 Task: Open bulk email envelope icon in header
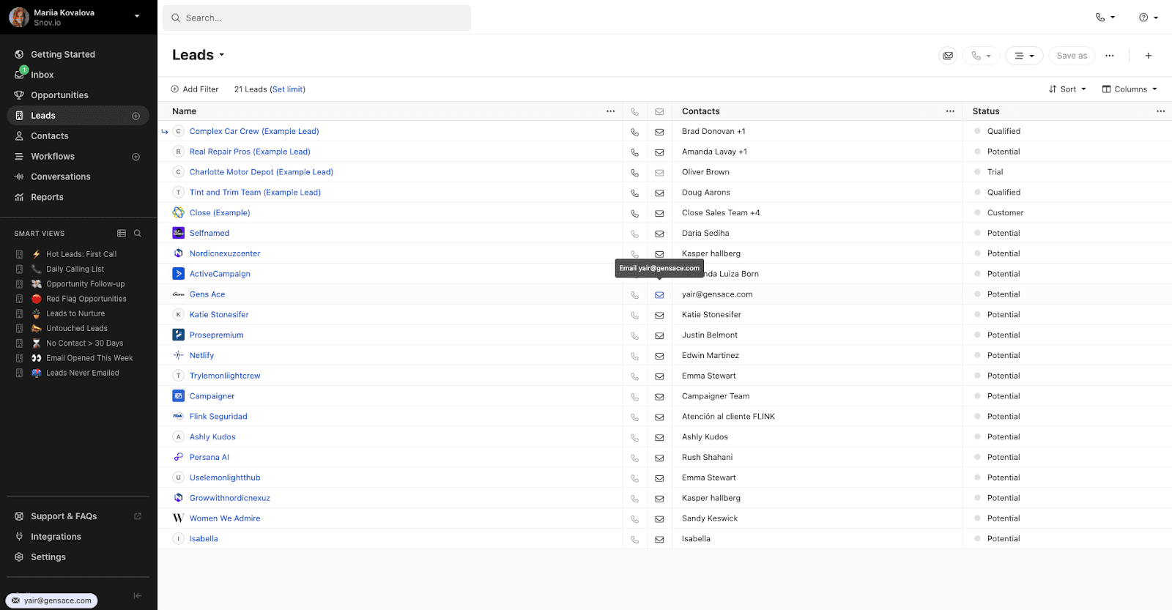(948, 56)
